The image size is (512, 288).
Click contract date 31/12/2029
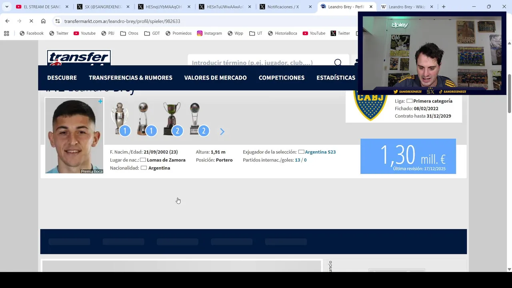439,116
